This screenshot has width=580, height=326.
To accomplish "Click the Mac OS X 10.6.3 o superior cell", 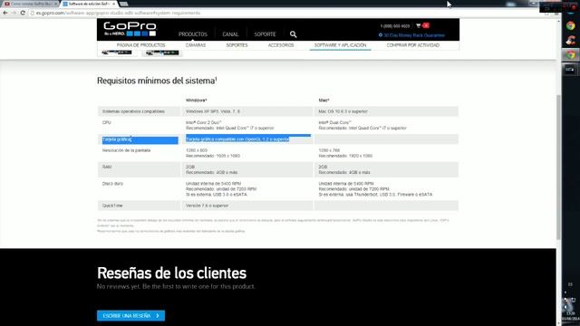I will click(343, 111).
